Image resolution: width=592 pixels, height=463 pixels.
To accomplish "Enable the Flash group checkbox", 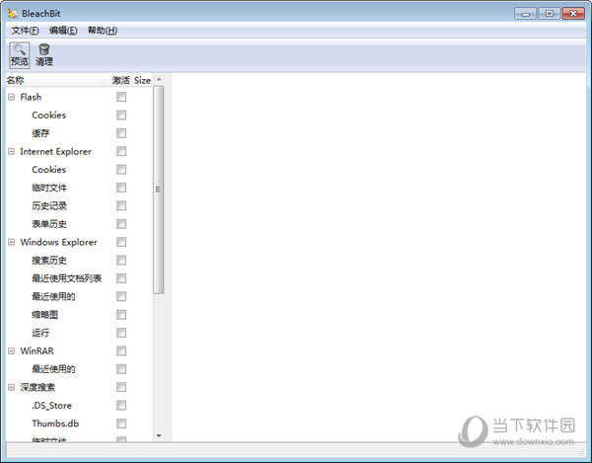I will point(121,97).
